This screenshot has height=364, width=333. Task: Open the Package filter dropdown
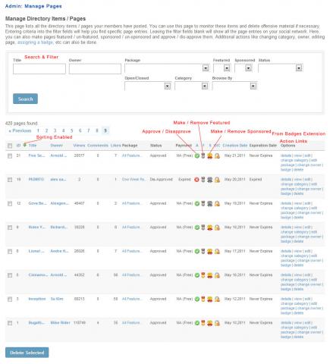[x=167, y=68]
